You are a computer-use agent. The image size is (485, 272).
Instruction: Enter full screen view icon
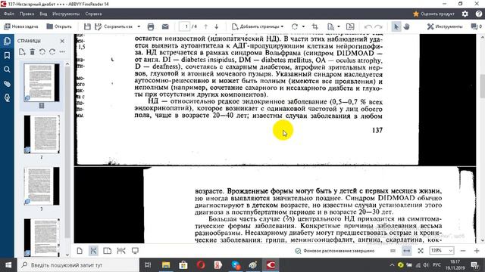pyautogui.click(x=135, y=251)
